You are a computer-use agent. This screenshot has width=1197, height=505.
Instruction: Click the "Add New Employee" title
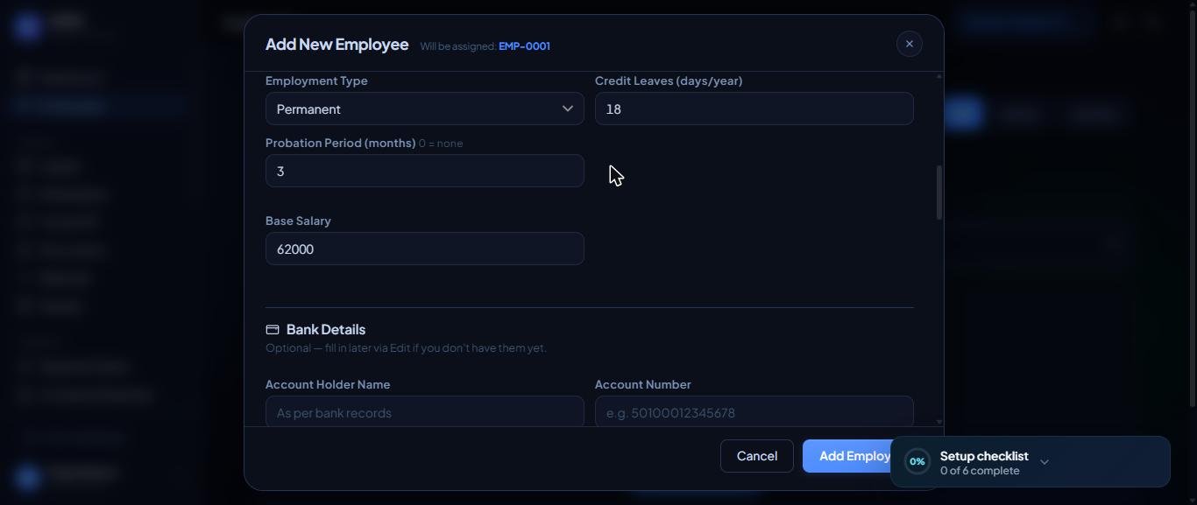337,45
